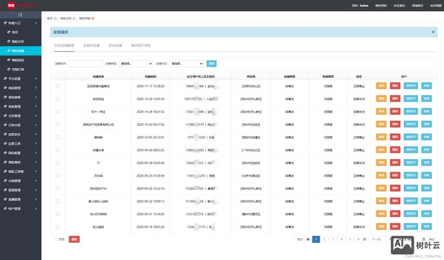444x260 pixels.
Task: Go to page 2 in pagination
Action: point(324,239)
